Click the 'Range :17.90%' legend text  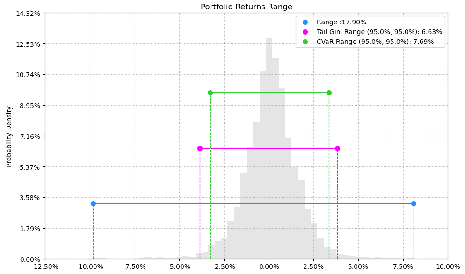click(x=341, y=22)
